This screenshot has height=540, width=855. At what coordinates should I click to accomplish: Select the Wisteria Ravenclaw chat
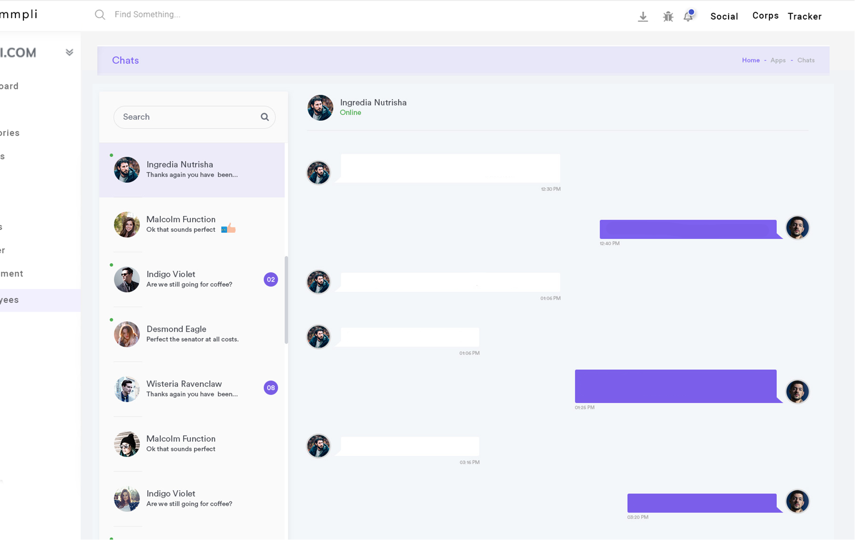coord(192,389)
